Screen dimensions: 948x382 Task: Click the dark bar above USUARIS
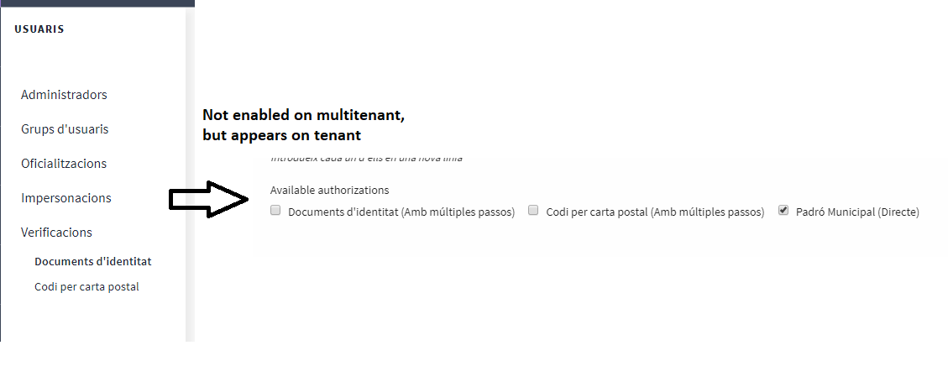[x=97, y=3]
